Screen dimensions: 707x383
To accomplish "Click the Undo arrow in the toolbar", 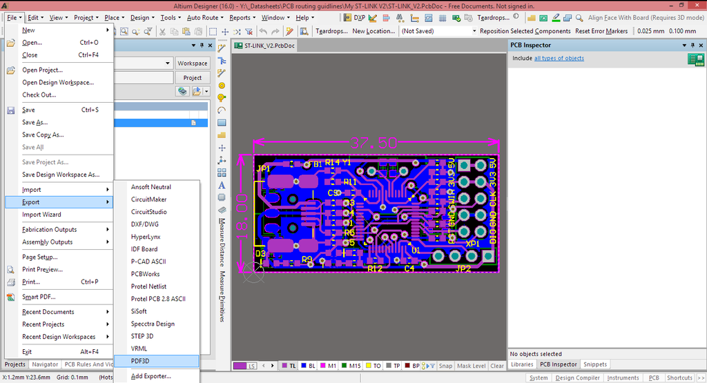I will coord(263,31).
